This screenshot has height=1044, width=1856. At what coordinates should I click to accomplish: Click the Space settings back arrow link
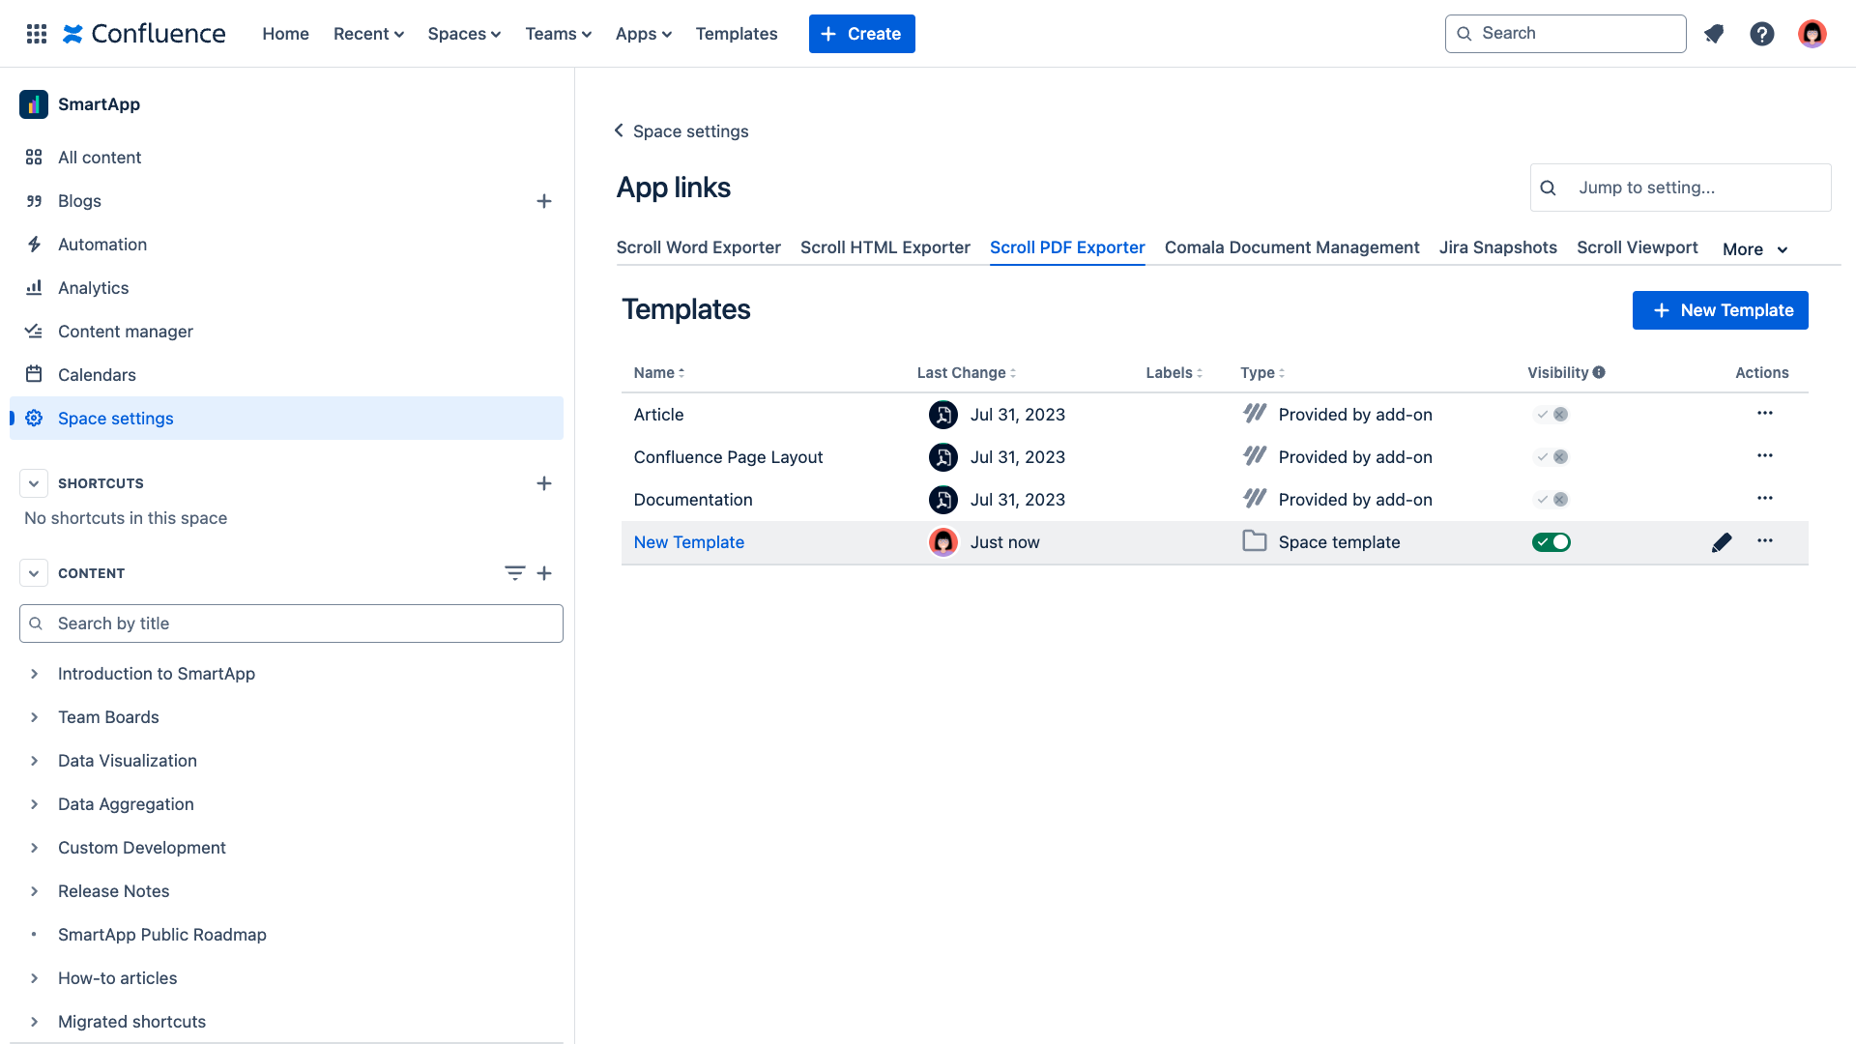point(620,130)
